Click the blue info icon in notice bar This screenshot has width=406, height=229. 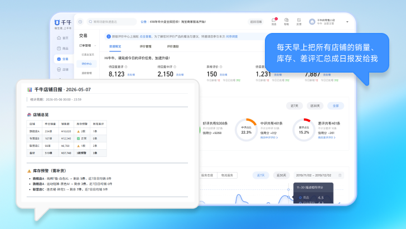pos(109,36)
